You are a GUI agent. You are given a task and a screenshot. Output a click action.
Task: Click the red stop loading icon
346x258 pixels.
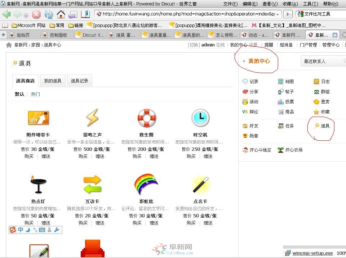(x=36, y=14)
